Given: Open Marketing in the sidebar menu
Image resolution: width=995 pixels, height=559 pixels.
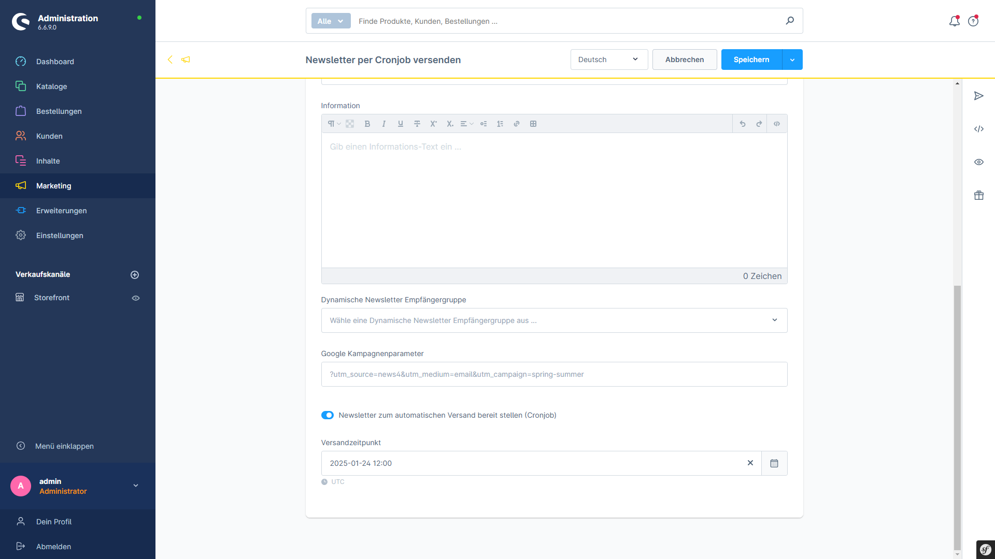Looking at the screenshot, I should coord(54,186).
